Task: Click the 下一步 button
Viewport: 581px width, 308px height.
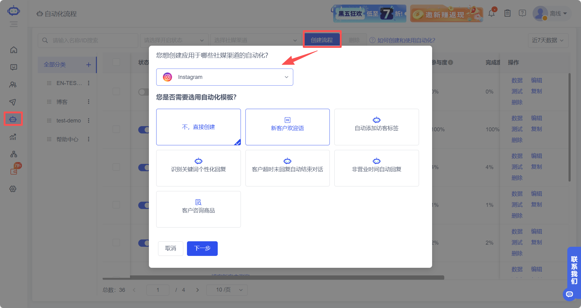Action: pyautogui.click(x=202, y=249)
